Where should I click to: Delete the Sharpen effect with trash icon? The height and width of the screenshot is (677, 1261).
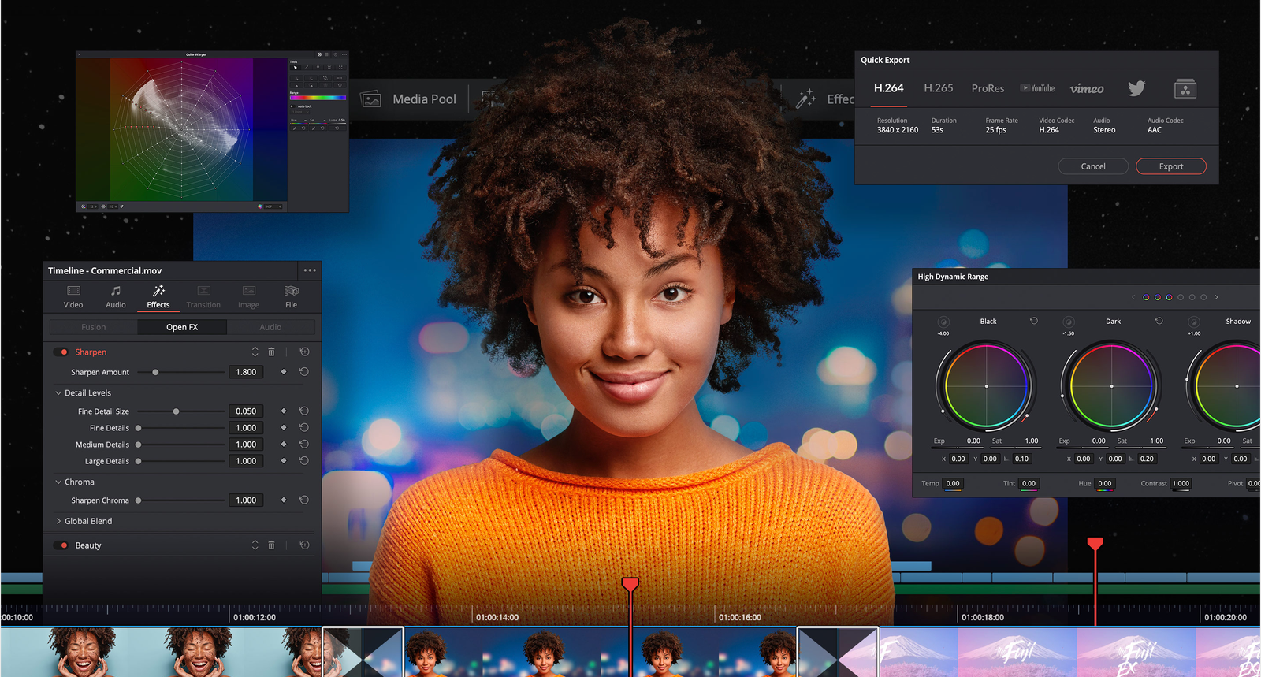point(271,352)
